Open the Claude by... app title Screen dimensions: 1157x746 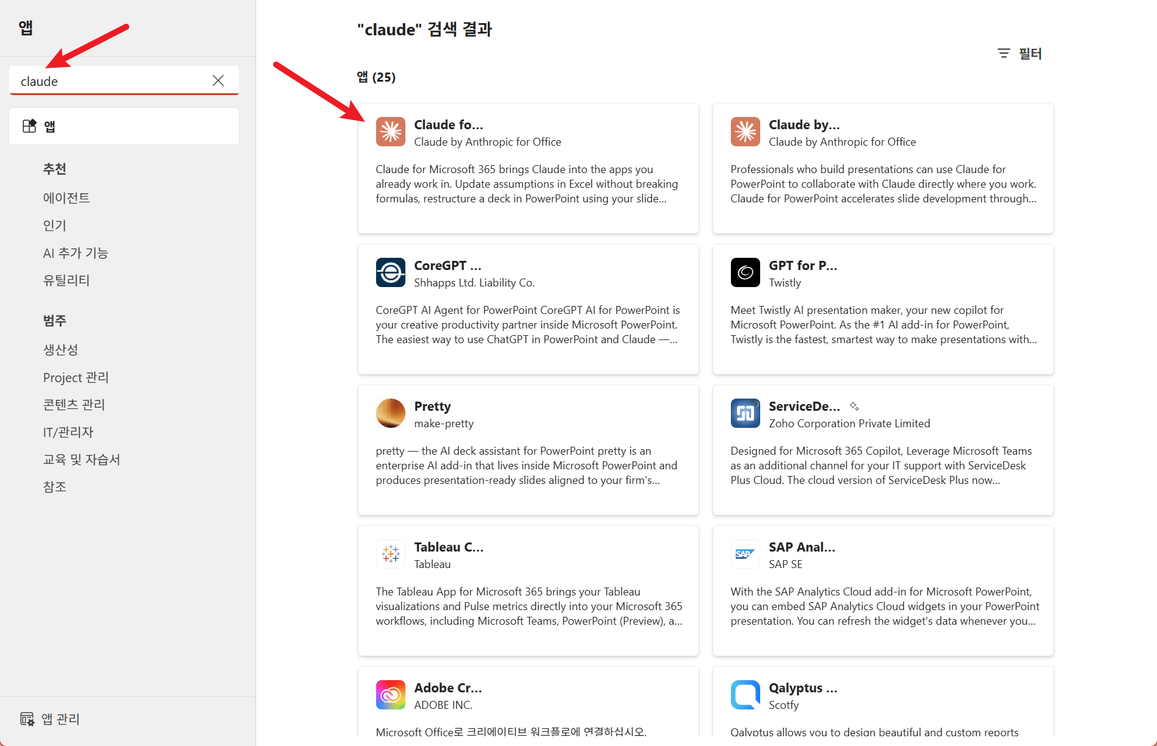point(804,124)
